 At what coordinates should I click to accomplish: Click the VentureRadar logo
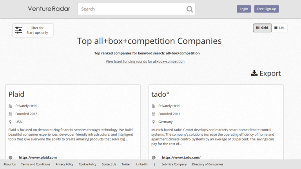point(49,9)
